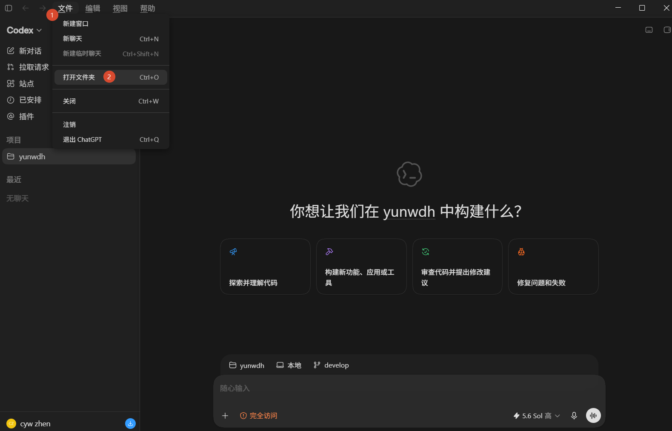The image size is (672, 431).
Task: Pick the 修复问题和失败 card
Action: coord(553,267)
